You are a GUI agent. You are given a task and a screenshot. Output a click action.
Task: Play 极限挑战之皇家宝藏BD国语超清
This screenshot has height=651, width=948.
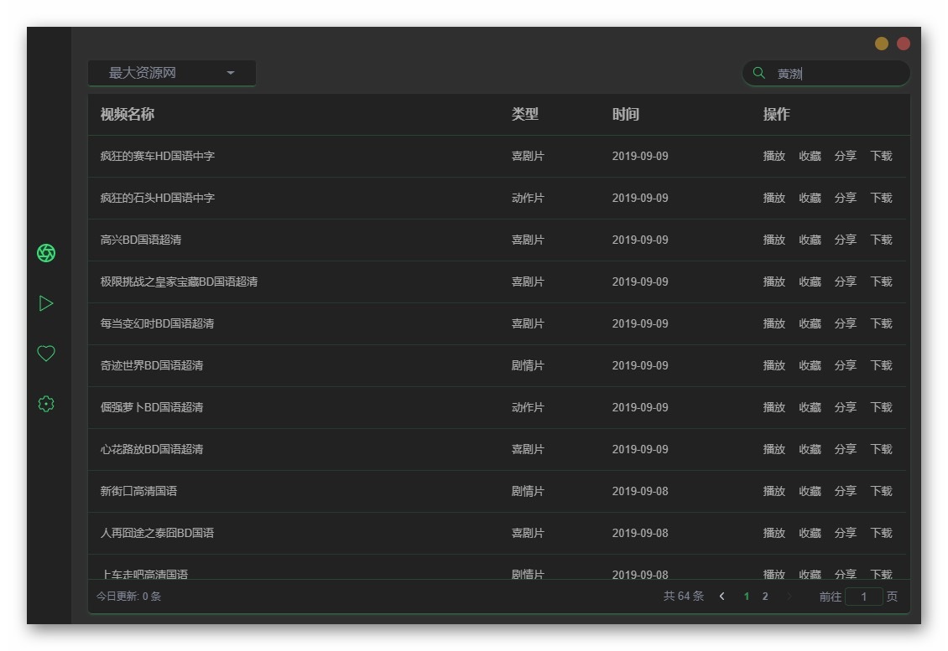[774, 282]
